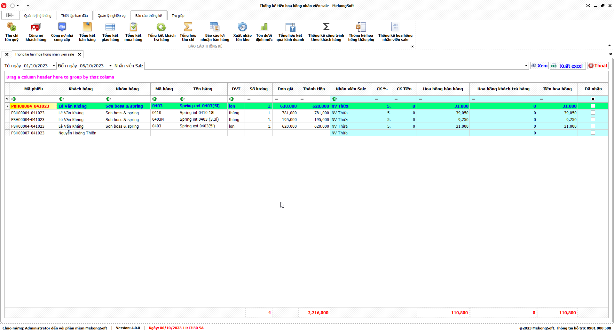The height and width of the screenshot is (332, 614).
Task: Click the Nhân viên Sale filter operator icon
Action: pos(334,99)
